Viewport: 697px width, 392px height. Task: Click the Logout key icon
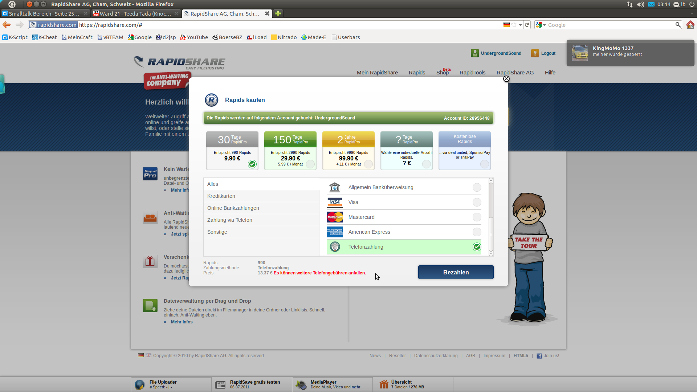[x=535, y=53]
